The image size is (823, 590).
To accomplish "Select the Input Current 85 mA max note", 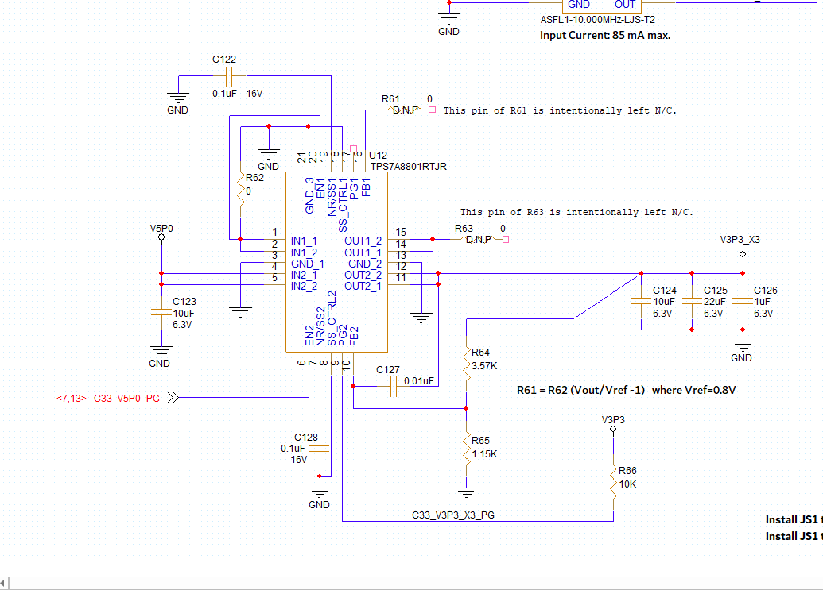I will coord(605,35).
